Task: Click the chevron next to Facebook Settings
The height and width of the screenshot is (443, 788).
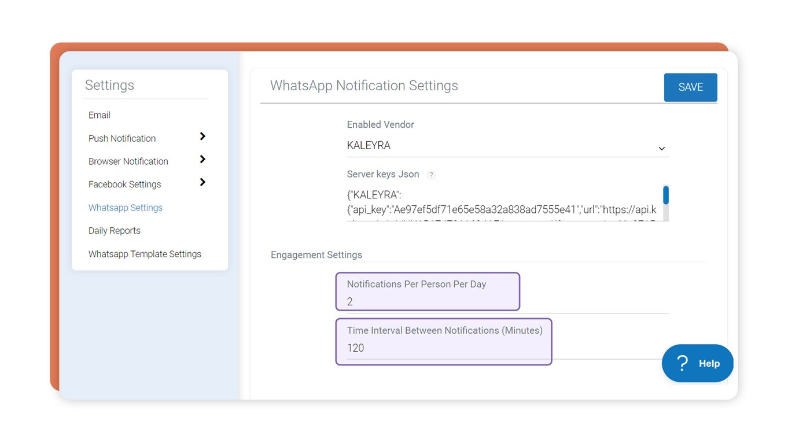Action: 202,183
